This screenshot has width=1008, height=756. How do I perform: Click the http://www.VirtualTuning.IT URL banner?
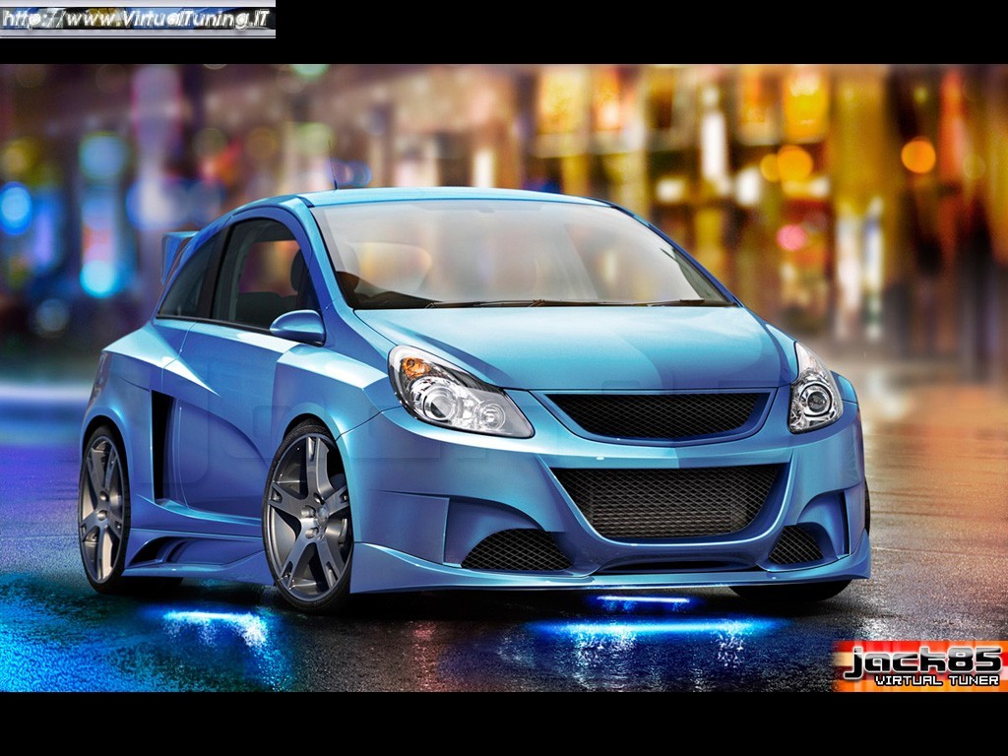[x=138, y=20]
